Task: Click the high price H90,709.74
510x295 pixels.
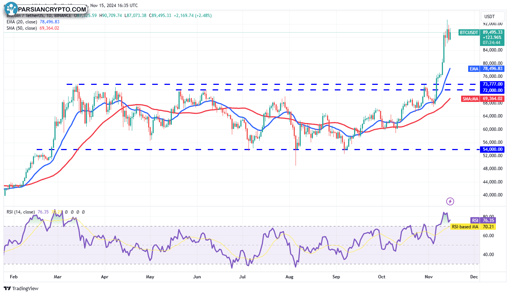Action: click(x=111, y=16)
